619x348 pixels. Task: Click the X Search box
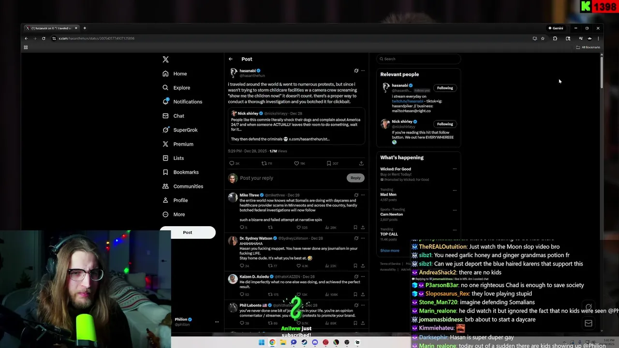point(419,59)
